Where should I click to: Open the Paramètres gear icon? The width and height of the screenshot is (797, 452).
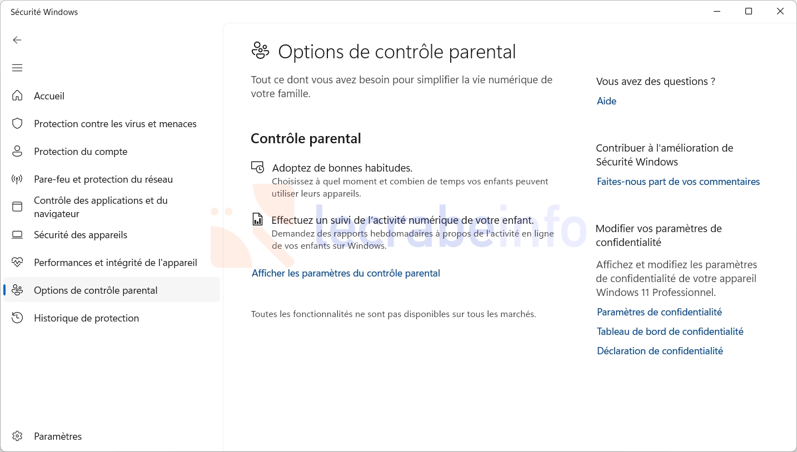pyautogui.click(x=17, y=436)
